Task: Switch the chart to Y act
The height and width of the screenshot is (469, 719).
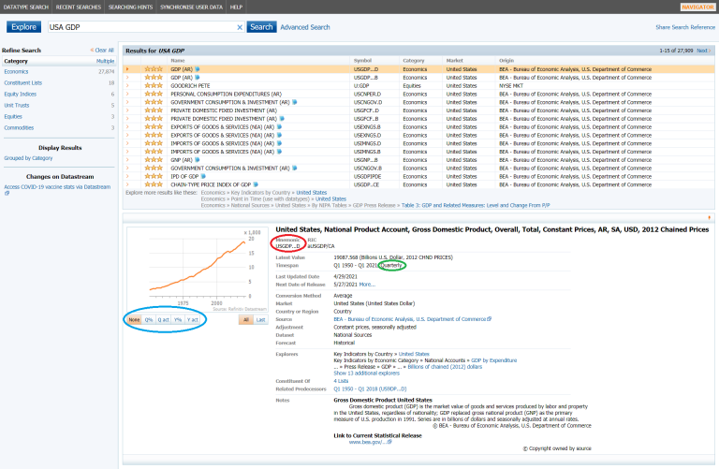Action: (x=193, y=319)
